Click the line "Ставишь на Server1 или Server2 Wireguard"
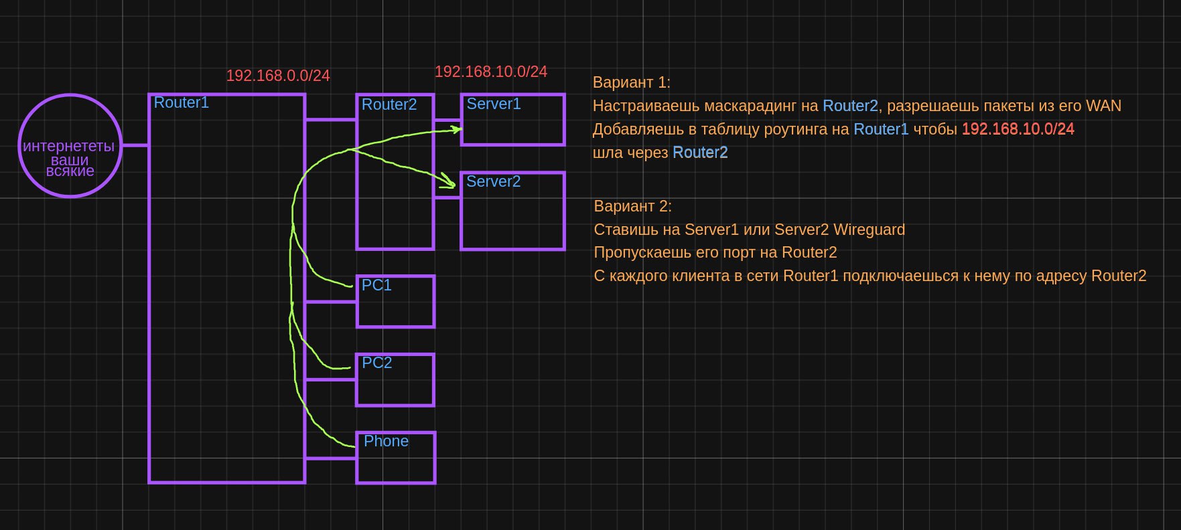The image size is (1181, 530). pos(750,230)
